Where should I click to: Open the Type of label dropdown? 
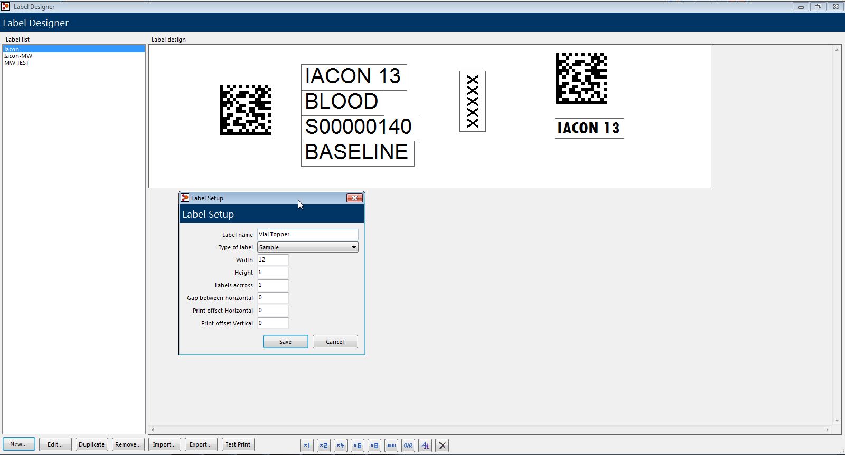click(308, 247)
